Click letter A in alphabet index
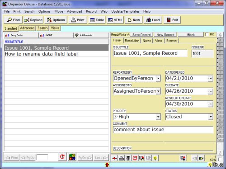 pyautogui.click(x=220, y=40)
